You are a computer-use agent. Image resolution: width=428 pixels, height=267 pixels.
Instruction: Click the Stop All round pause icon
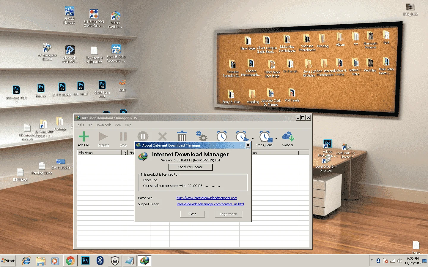143,136
